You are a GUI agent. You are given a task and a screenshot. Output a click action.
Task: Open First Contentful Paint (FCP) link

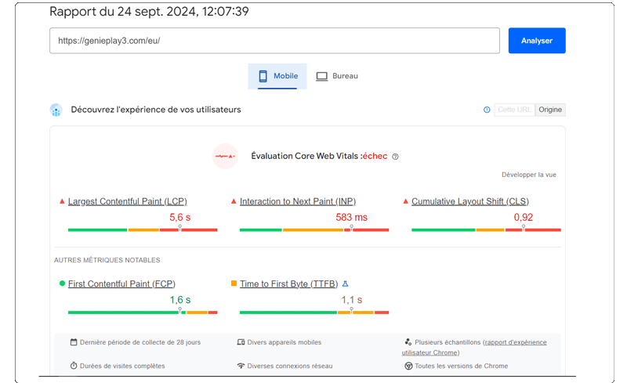pyautogui.click(x=121, y=284)
